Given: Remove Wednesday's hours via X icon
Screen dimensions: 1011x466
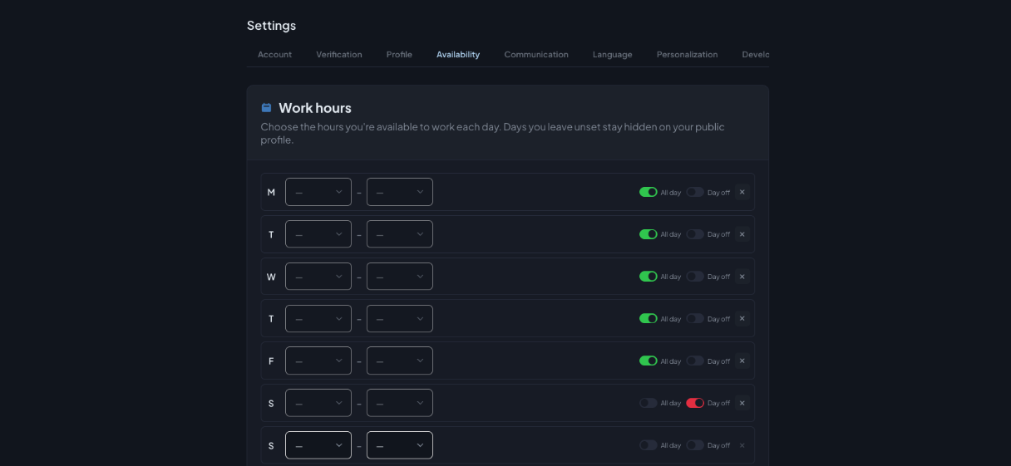Looking at the screenshot, I should pos(742,277).
